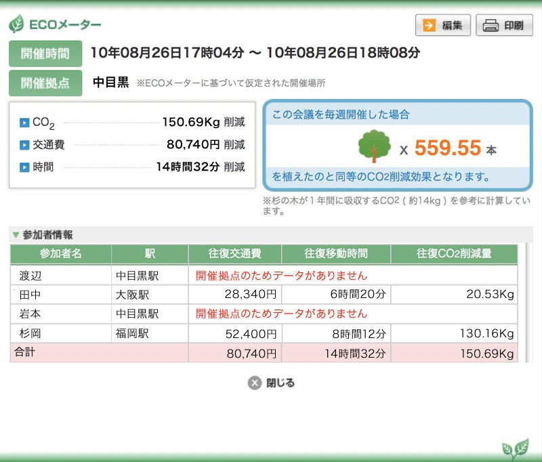
Task: Click the 往復交通費 column header
Action: pyautogui.click(x=235, y=254)
